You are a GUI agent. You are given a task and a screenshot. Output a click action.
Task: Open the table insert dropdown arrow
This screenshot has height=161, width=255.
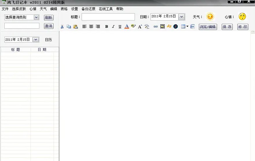tap(187, 27)
